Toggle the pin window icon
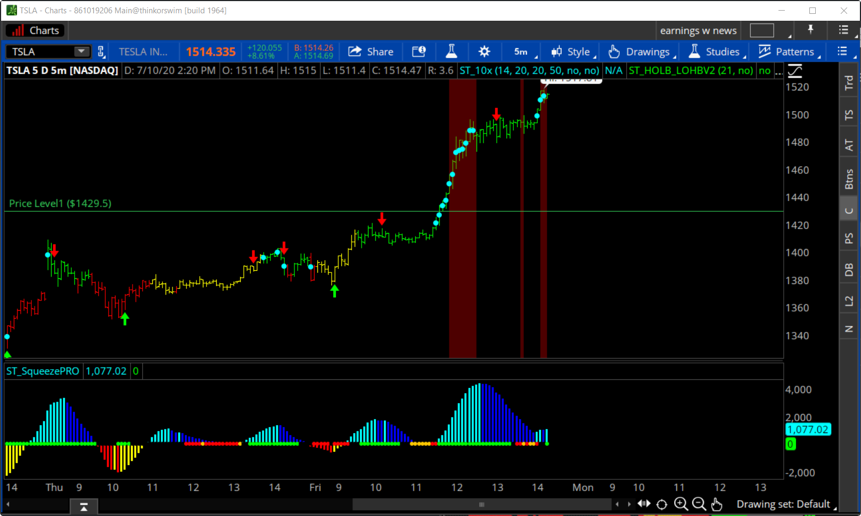 coord(811,30)
